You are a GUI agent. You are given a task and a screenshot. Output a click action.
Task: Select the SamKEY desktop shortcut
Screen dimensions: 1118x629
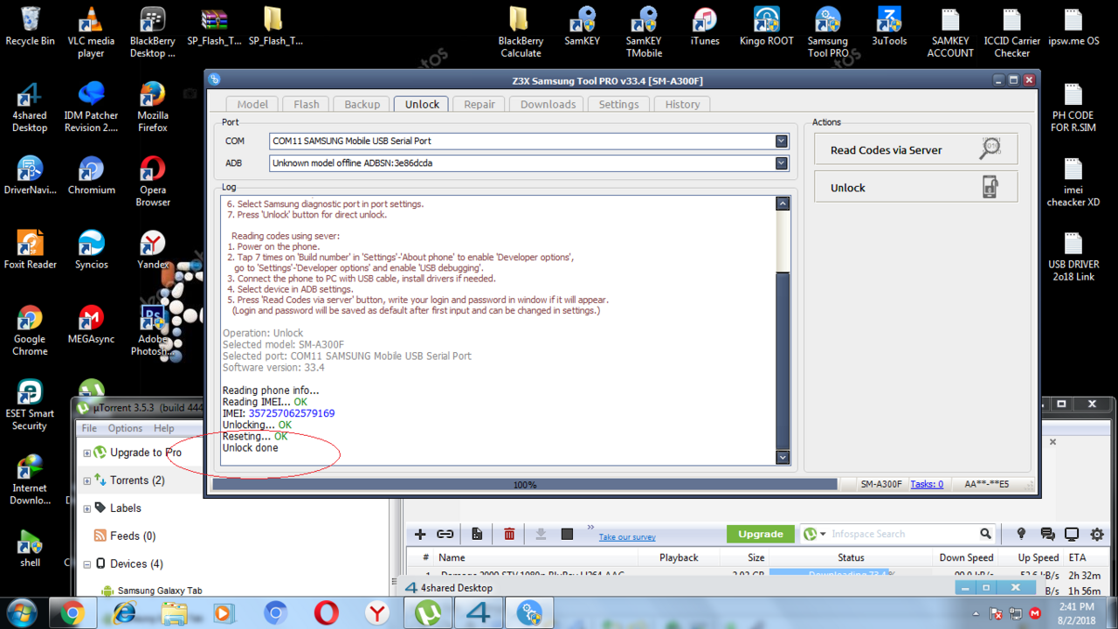click(582, 26)
